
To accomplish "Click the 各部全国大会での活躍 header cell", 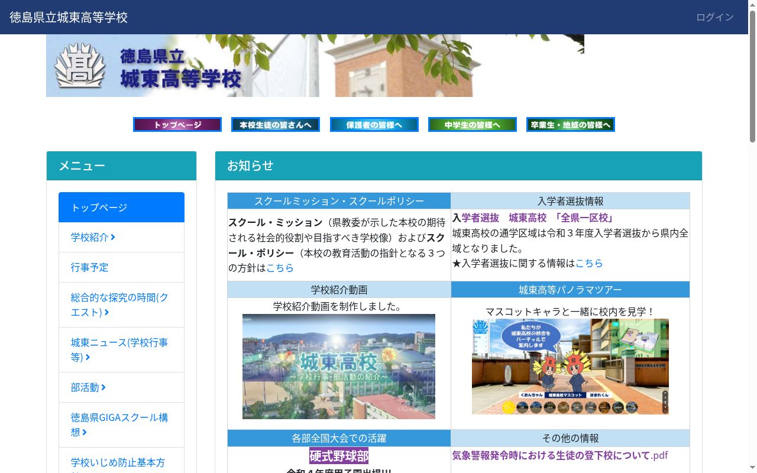I will click(339, 438).
